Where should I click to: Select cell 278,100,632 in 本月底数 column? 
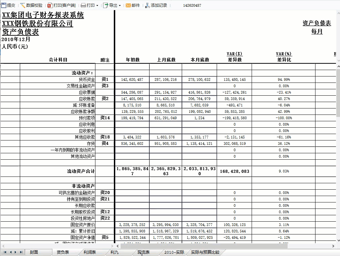click(x=199, y=79)
